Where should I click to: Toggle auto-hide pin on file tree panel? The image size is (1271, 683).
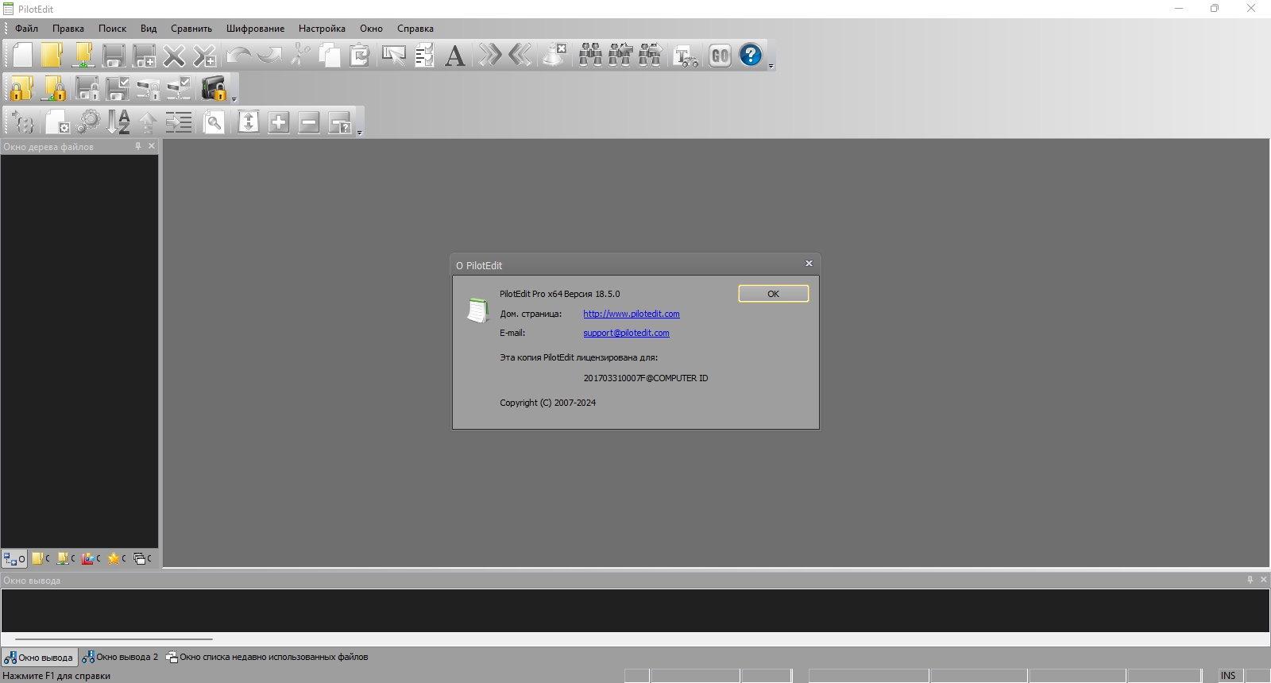click(x=138, y=146)
